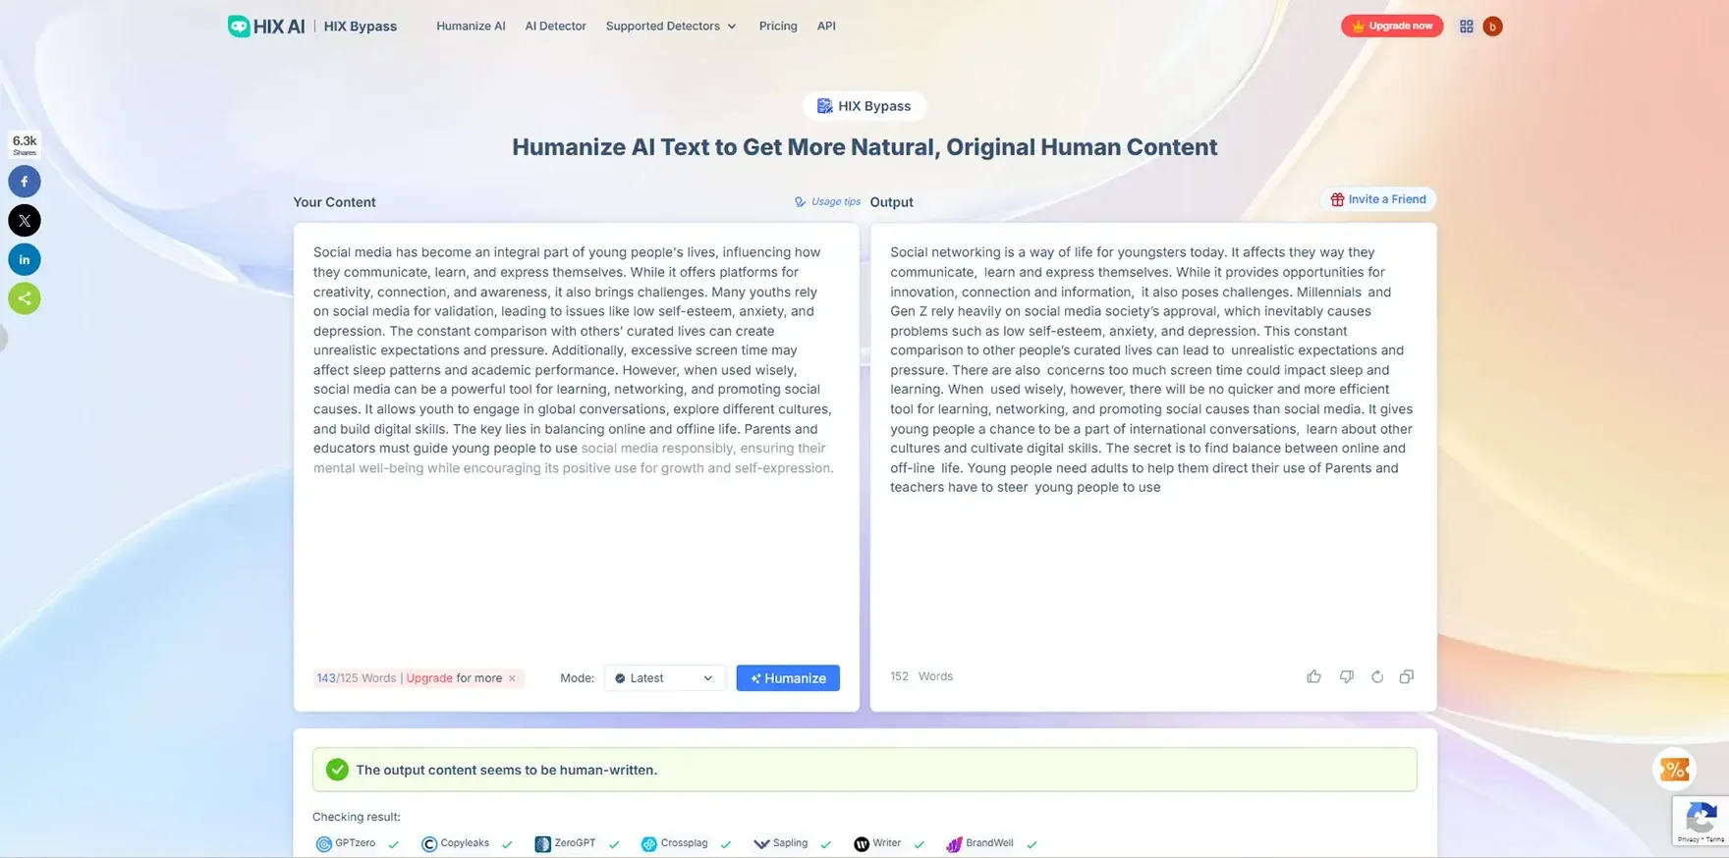This screenshot has height=858, width=1729.
Task: Click the green human-written check icon
Action: (337, 770)
